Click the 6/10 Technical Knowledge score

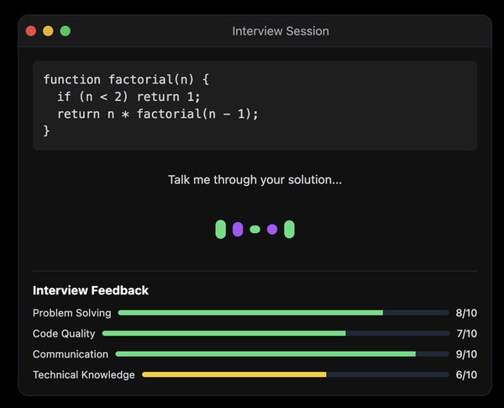pyautogui.click(x=466, y=375)
